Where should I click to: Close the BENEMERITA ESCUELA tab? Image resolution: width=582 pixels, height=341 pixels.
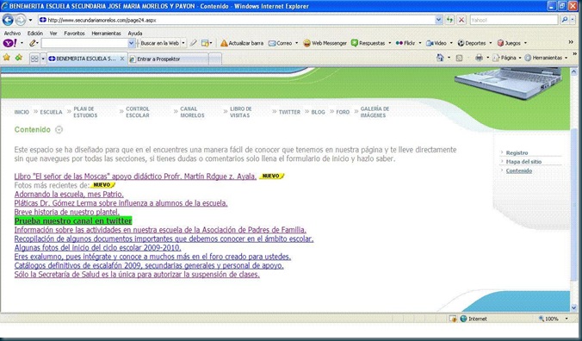pos(121,59)
